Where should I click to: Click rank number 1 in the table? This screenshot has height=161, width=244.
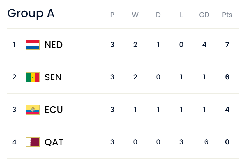click(x=14, y=45)
